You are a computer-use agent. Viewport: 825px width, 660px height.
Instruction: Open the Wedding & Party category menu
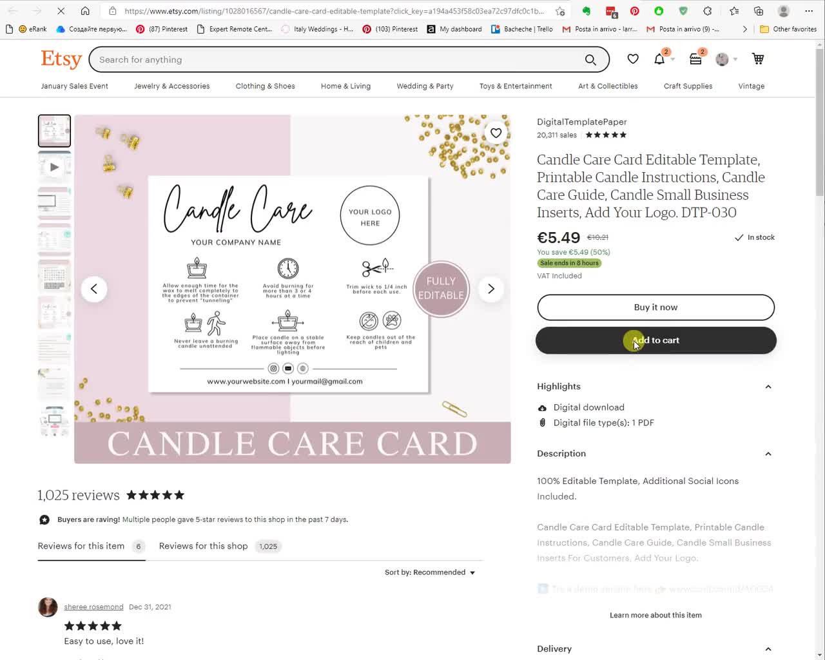click(x=425, y=86)
